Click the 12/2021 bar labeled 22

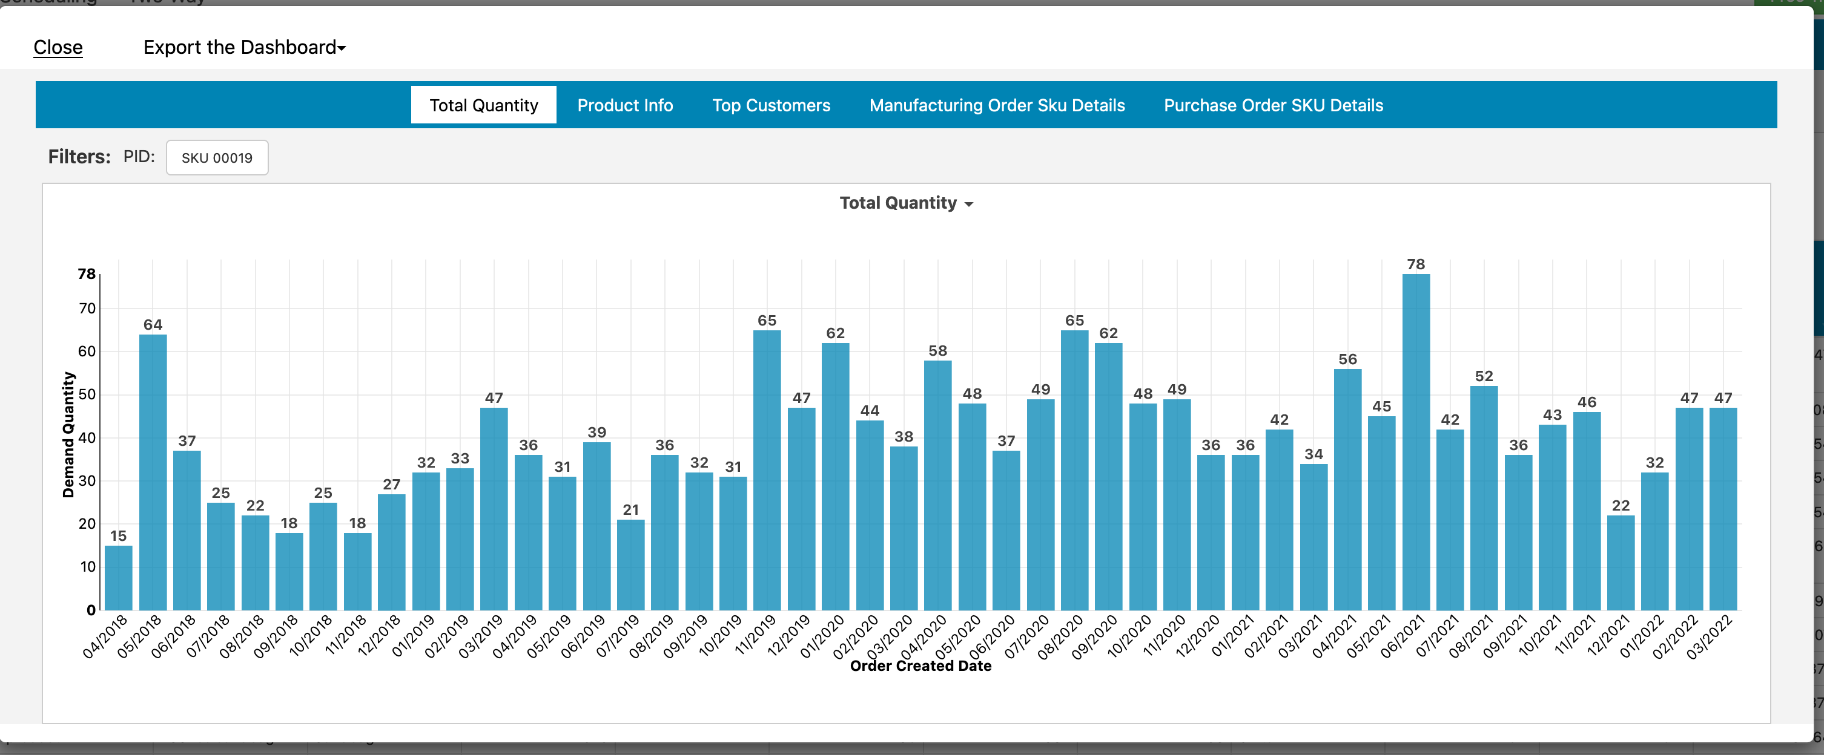pyautogui.click(x=1621, y=563)
